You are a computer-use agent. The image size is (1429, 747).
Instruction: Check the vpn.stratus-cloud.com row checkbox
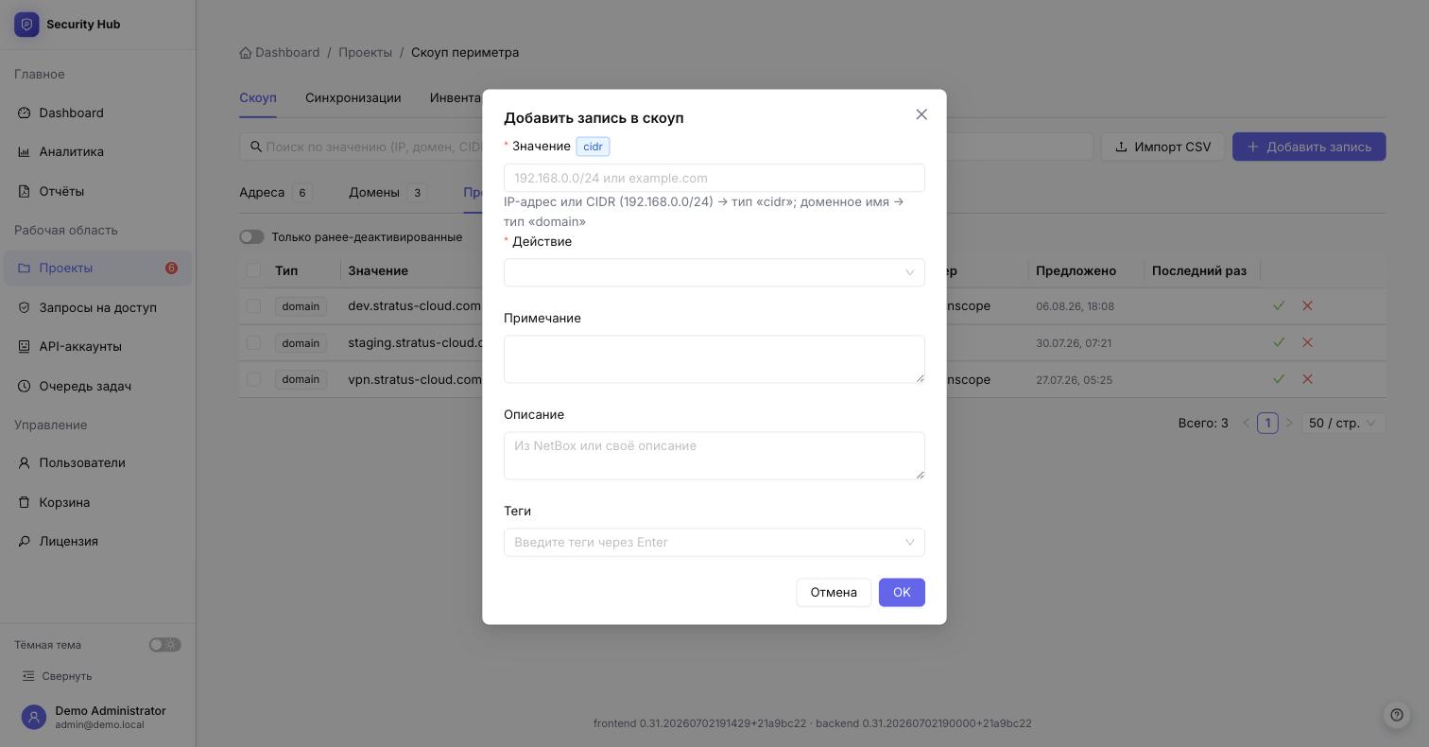tap(253, 379)
